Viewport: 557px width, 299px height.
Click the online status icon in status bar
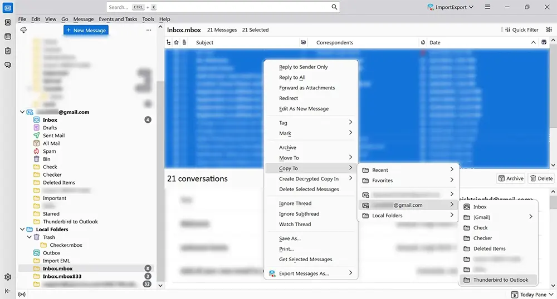point(22,294)
